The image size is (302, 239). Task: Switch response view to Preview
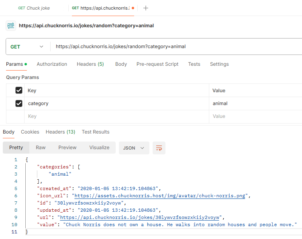click(x=67, y=148)
